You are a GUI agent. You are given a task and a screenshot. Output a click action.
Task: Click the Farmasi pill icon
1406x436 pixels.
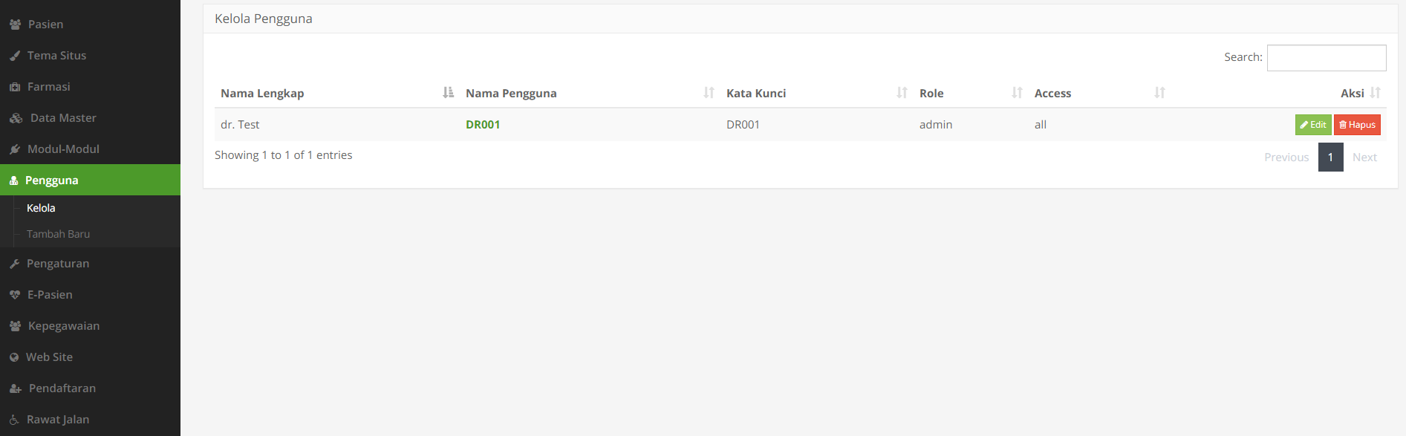coord(15,86)
